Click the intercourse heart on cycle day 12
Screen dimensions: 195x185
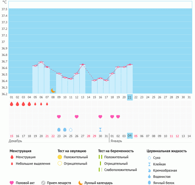coord(77,117)
